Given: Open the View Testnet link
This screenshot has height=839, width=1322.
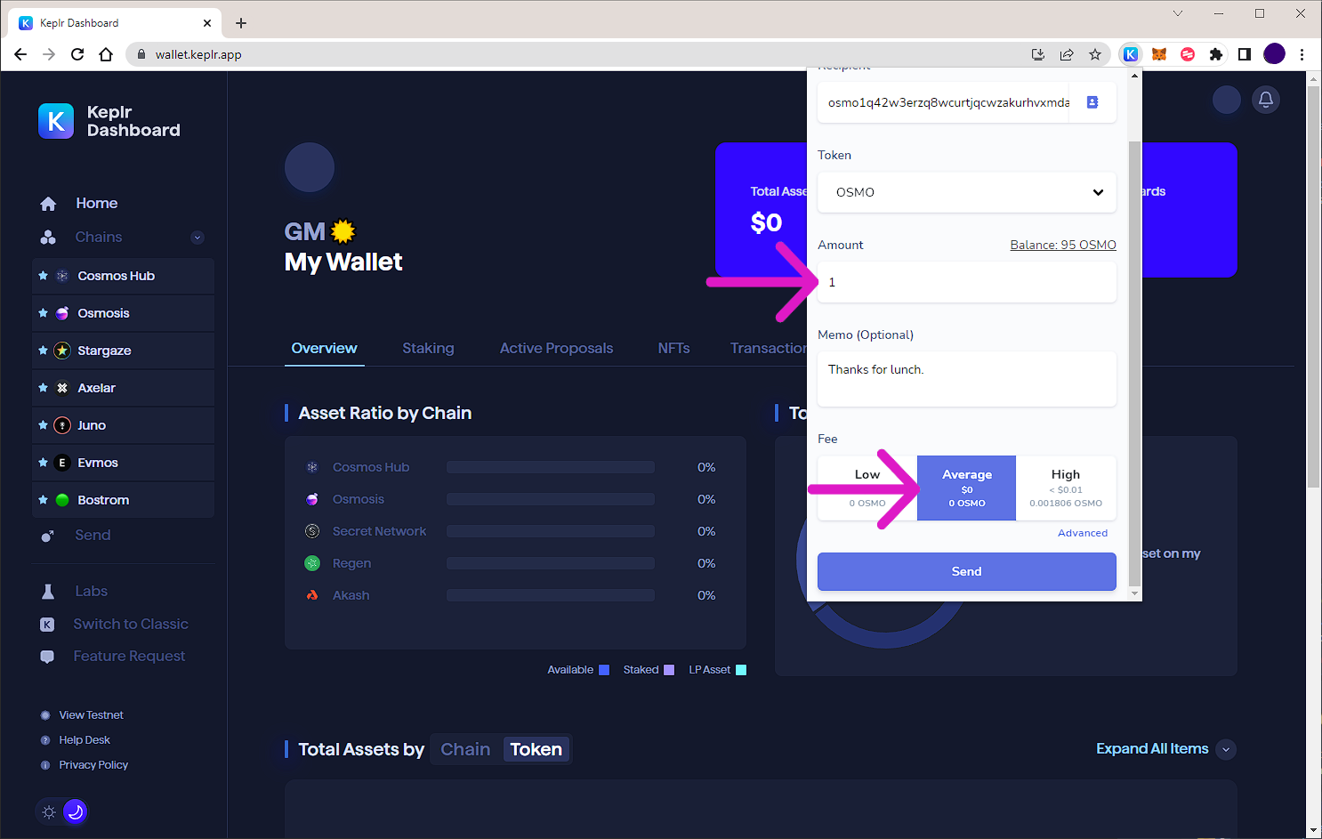Looking at the screenshot, I should point(91,715).
